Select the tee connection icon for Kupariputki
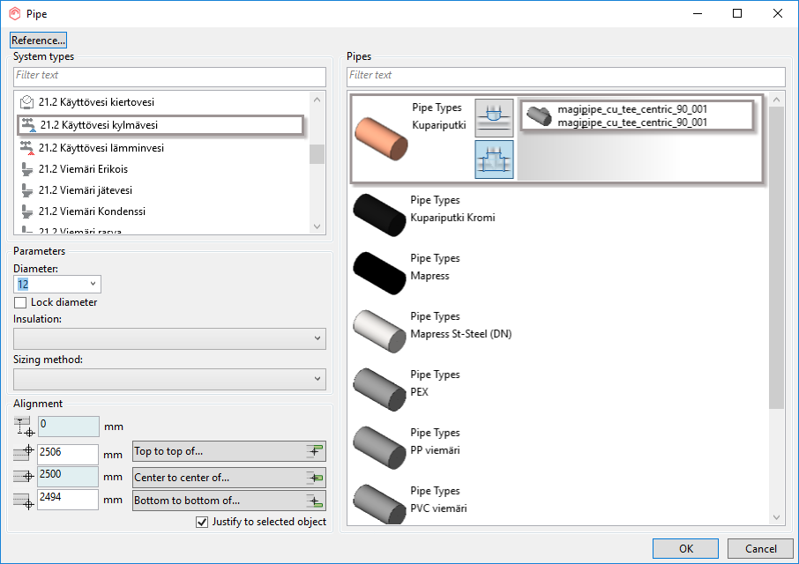Screen dimensions: 799x564 coord(494,160)
